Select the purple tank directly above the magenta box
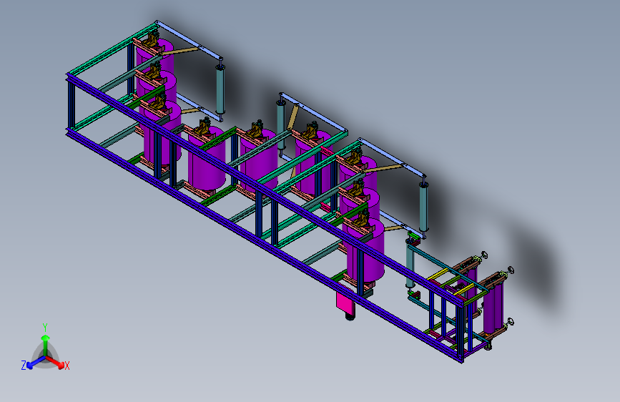Screen dimensions: 620x402 364,250
